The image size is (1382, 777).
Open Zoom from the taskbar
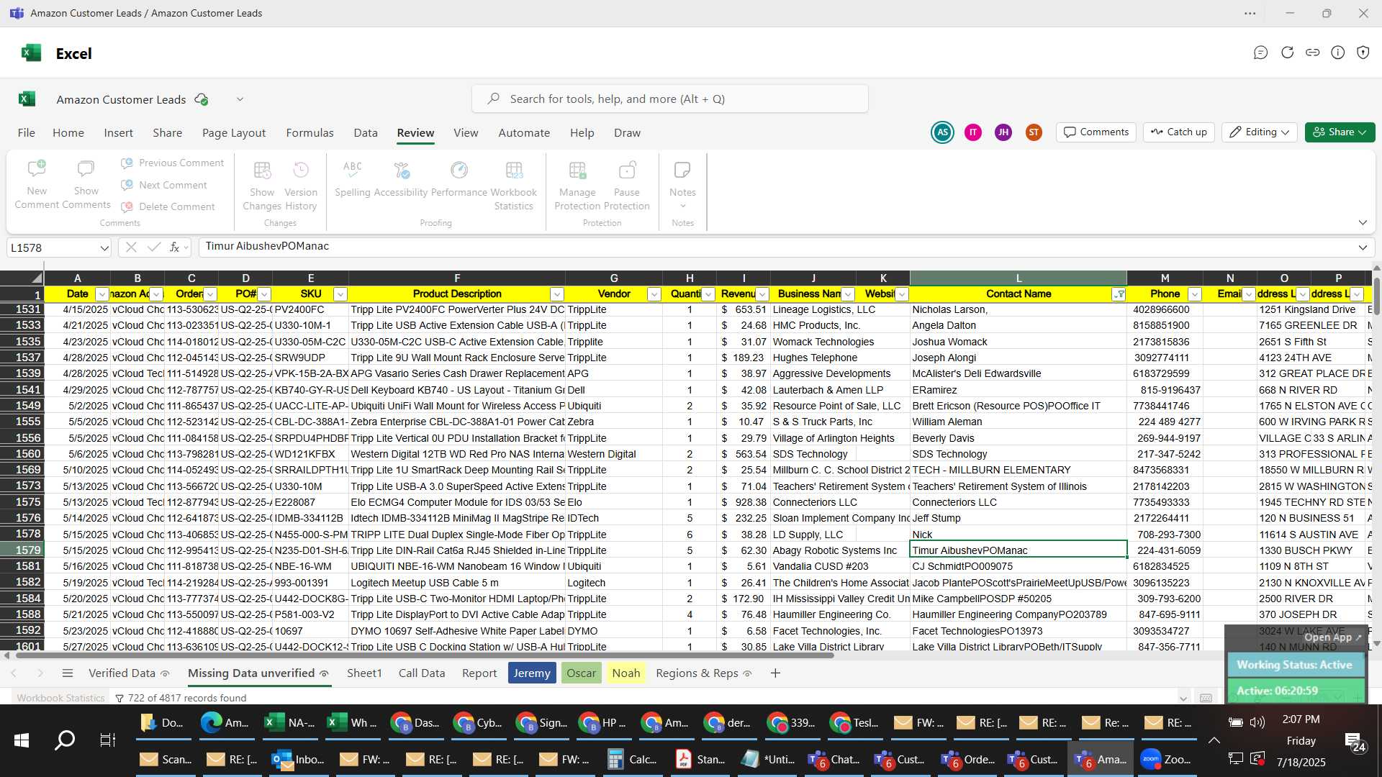click(1166, 760)
